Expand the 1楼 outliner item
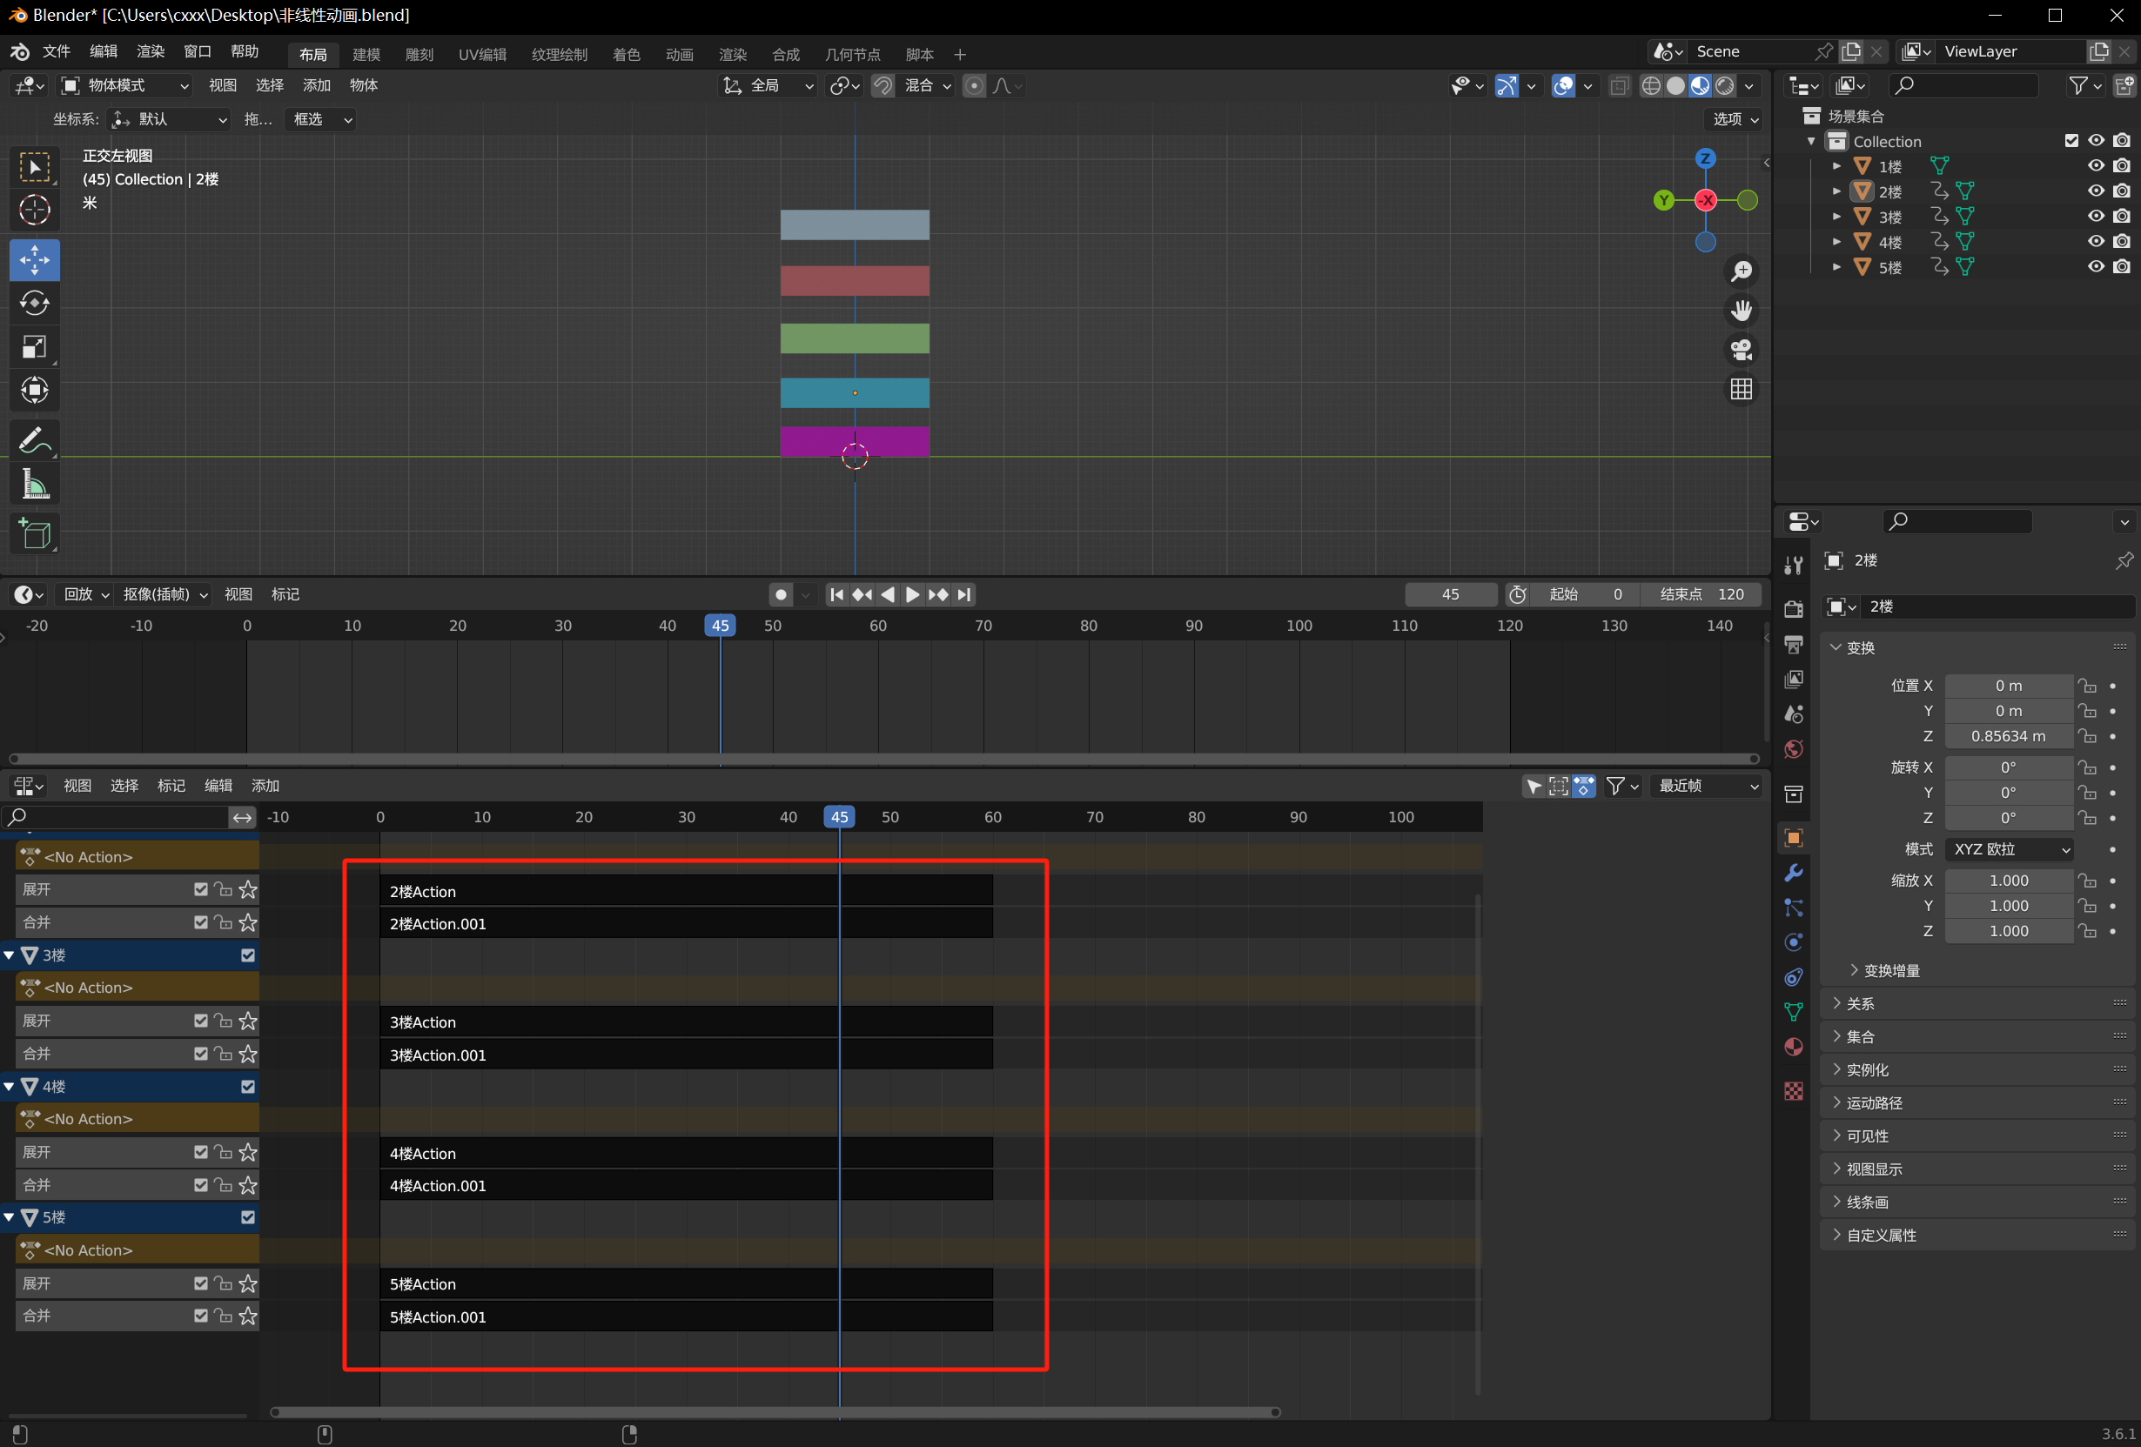The height and width of the screenshot is (1447, 2141). tap(1837, 167)
